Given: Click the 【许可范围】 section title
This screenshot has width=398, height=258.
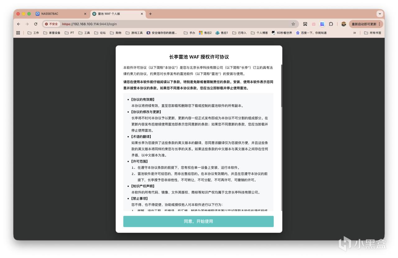Looking at the screenshot, I should [140, 161].
